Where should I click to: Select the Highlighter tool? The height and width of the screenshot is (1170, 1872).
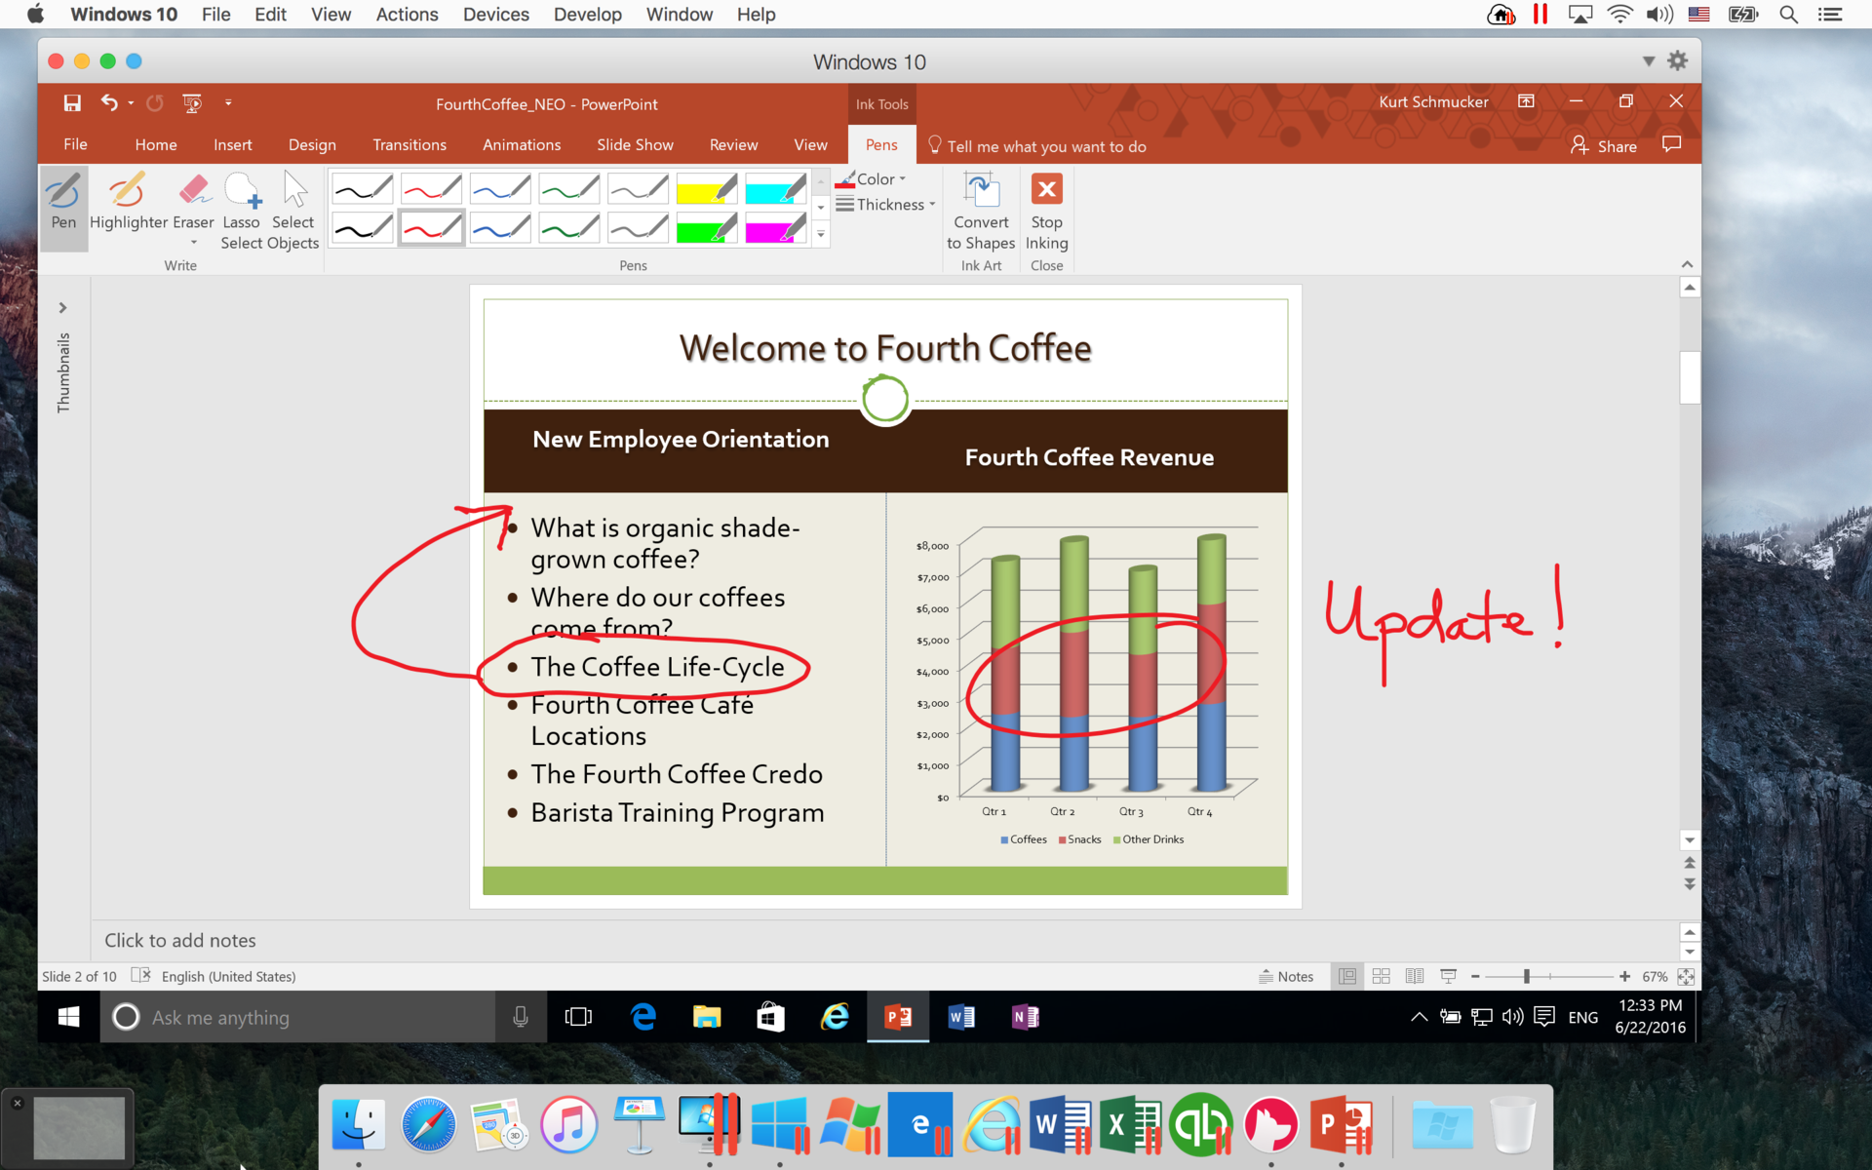tap(128, 204)
